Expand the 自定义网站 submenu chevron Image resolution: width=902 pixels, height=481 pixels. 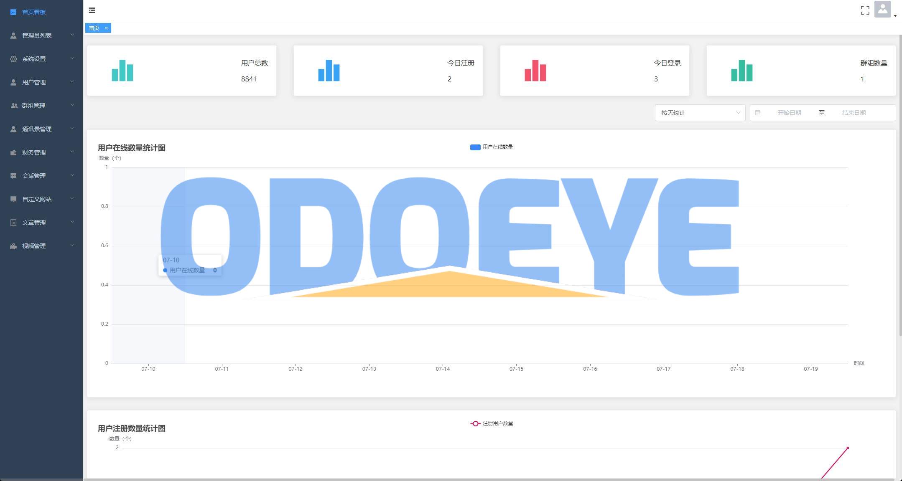coord(72,198)
